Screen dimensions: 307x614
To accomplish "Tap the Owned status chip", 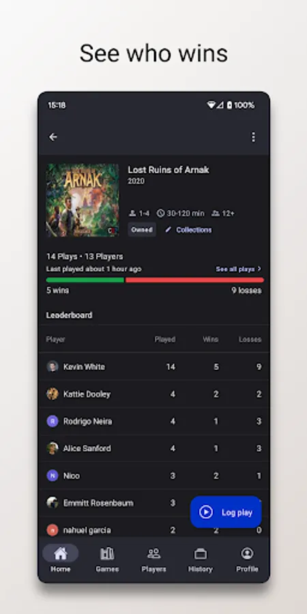I will 142,230.
